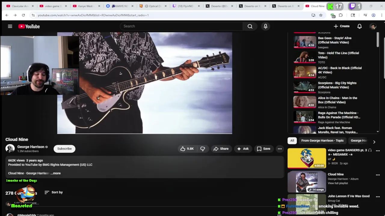Screen dimensions: 385x216
Task: Click the install/cast icon in address bar
Action: pos(313,15)
